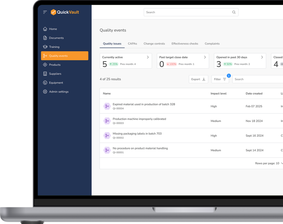Open Admin settings gear item
The height and width of the screenshot is (224, 283).
pyautogui.click(x=59, y=92)
